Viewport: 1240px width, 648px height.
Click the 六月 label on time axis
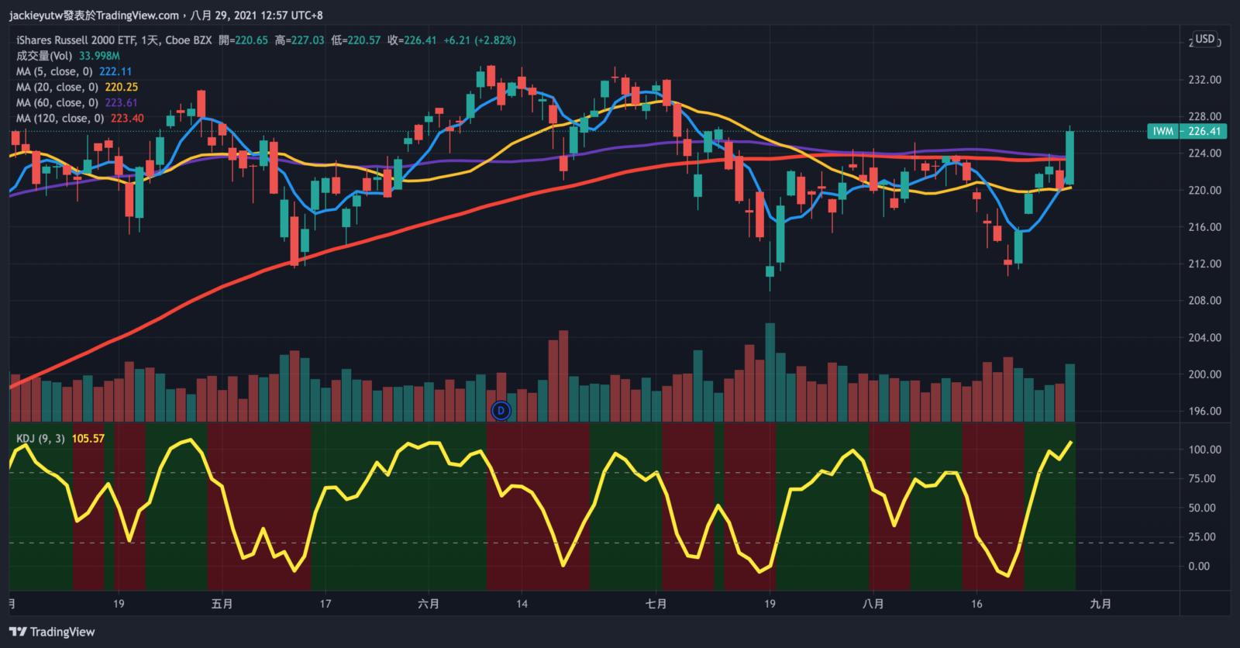(x=429, y=604)
